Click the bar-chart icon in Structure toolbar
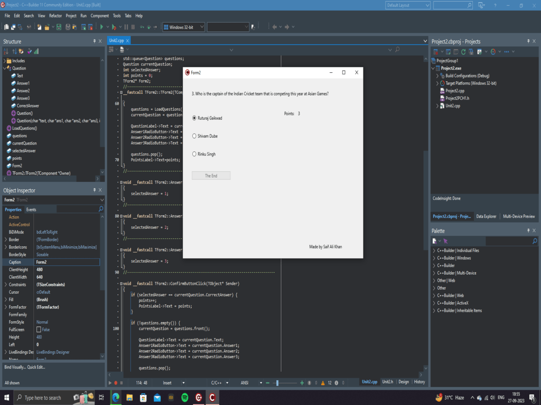Screen dimensions: 541x405 36,51
